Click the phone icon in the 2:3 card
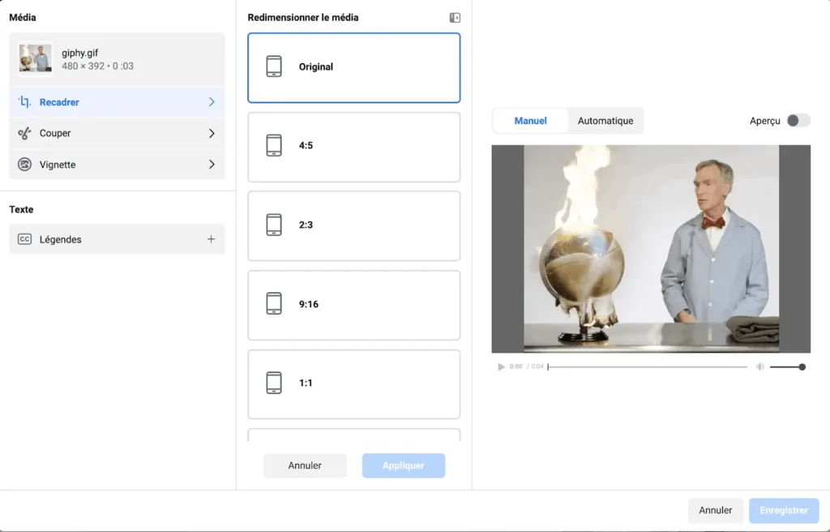 (x=274, y=225)
